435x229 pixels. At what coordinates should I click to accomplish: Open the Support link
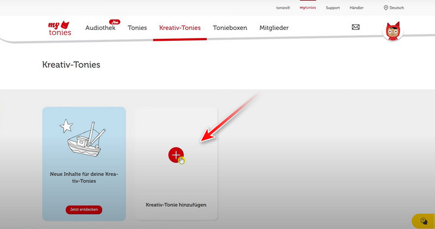click(x=333, y=8)
